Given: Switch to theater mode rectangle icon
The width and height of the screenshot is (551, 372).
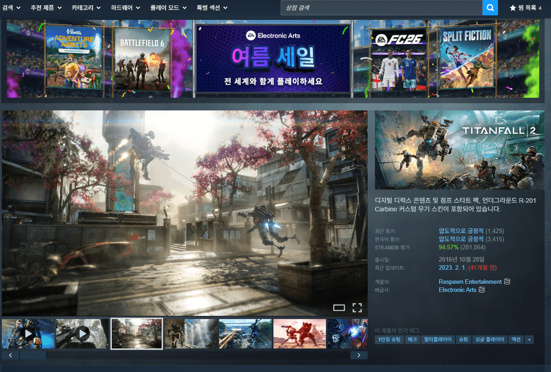Looking at the screenshot, I should click(x=339, y=308).
